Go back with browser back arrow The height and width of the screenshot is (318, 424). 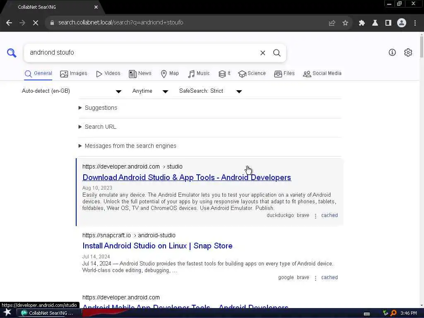9,23
